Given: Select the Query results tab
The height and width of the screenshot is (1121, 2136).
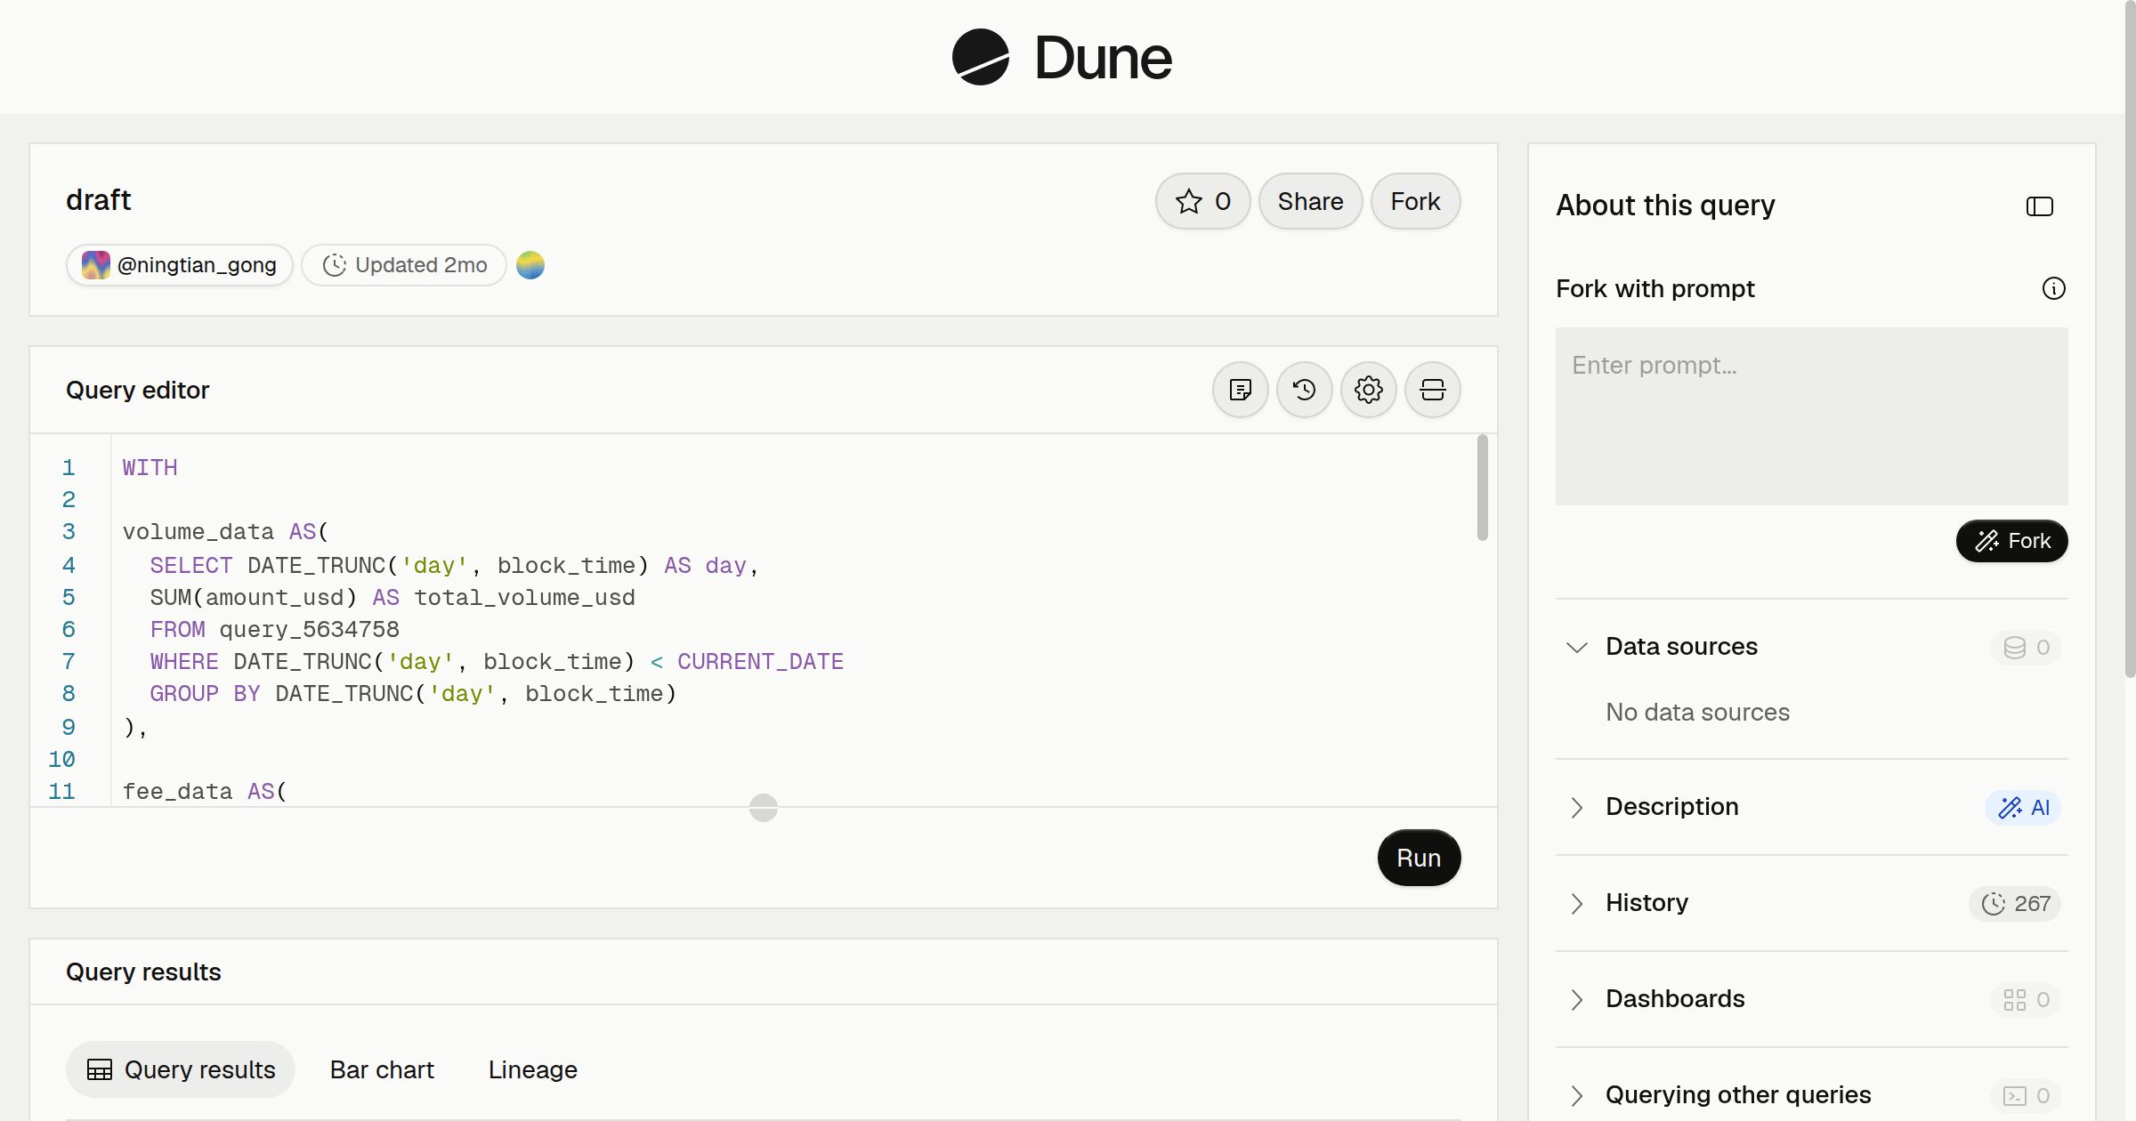Looking at the screenshot, I should pyautogui.click(x=181, y=1069).
